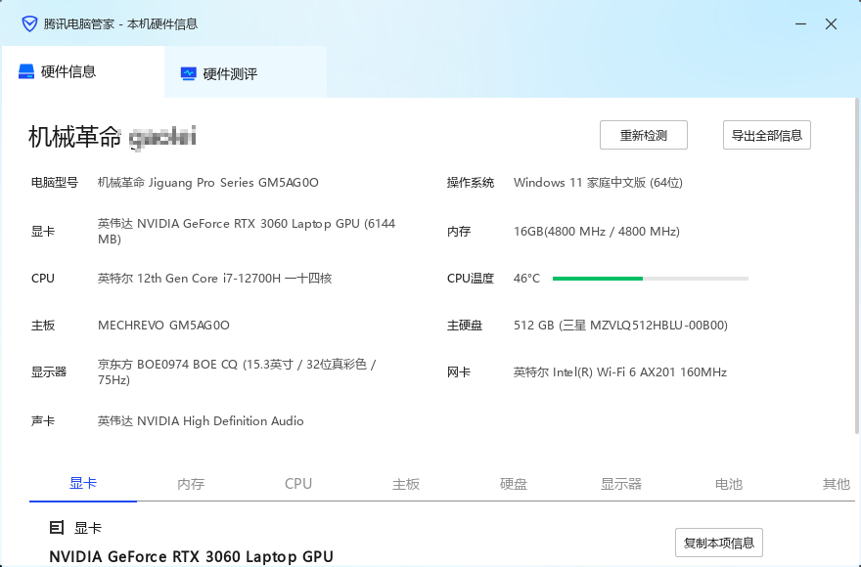The image size is (861, 567).
Task: Open the 电池 detail tab
Action: coord(729,484)
